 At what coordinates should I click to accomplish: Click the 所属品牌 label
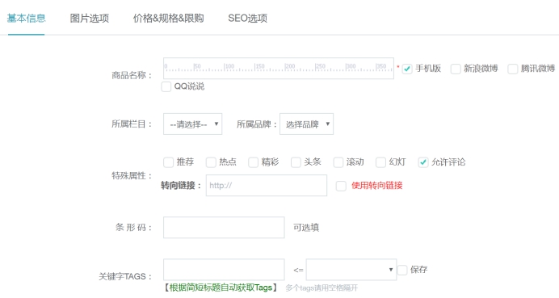257,124
